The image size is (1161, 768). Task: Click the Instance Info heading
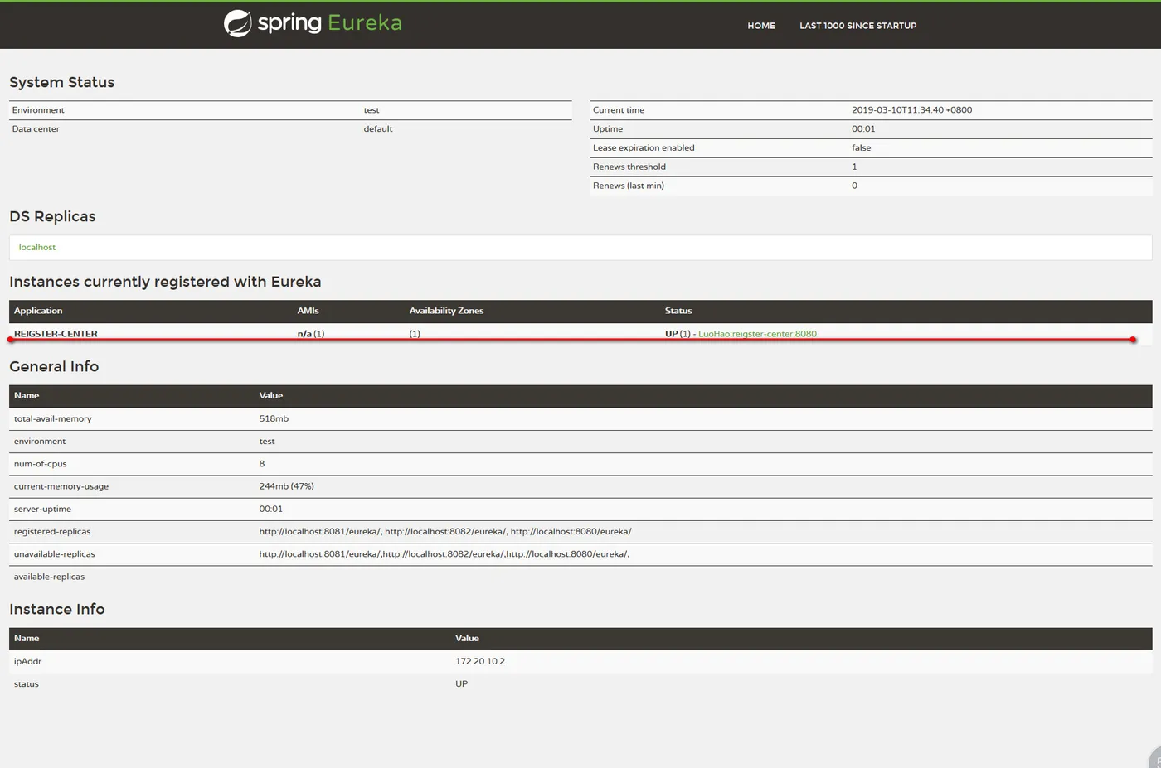[56, 609]
